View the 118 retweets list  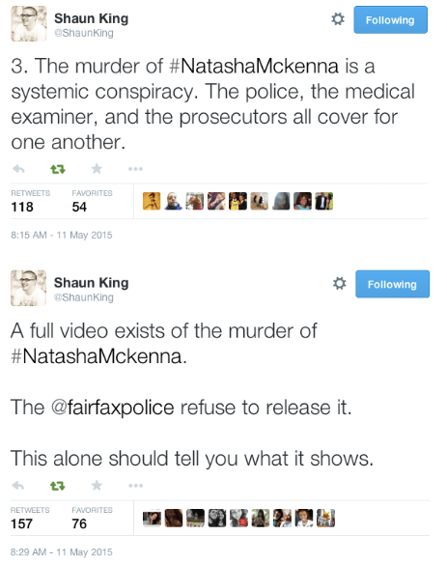(x=30, y=201)
